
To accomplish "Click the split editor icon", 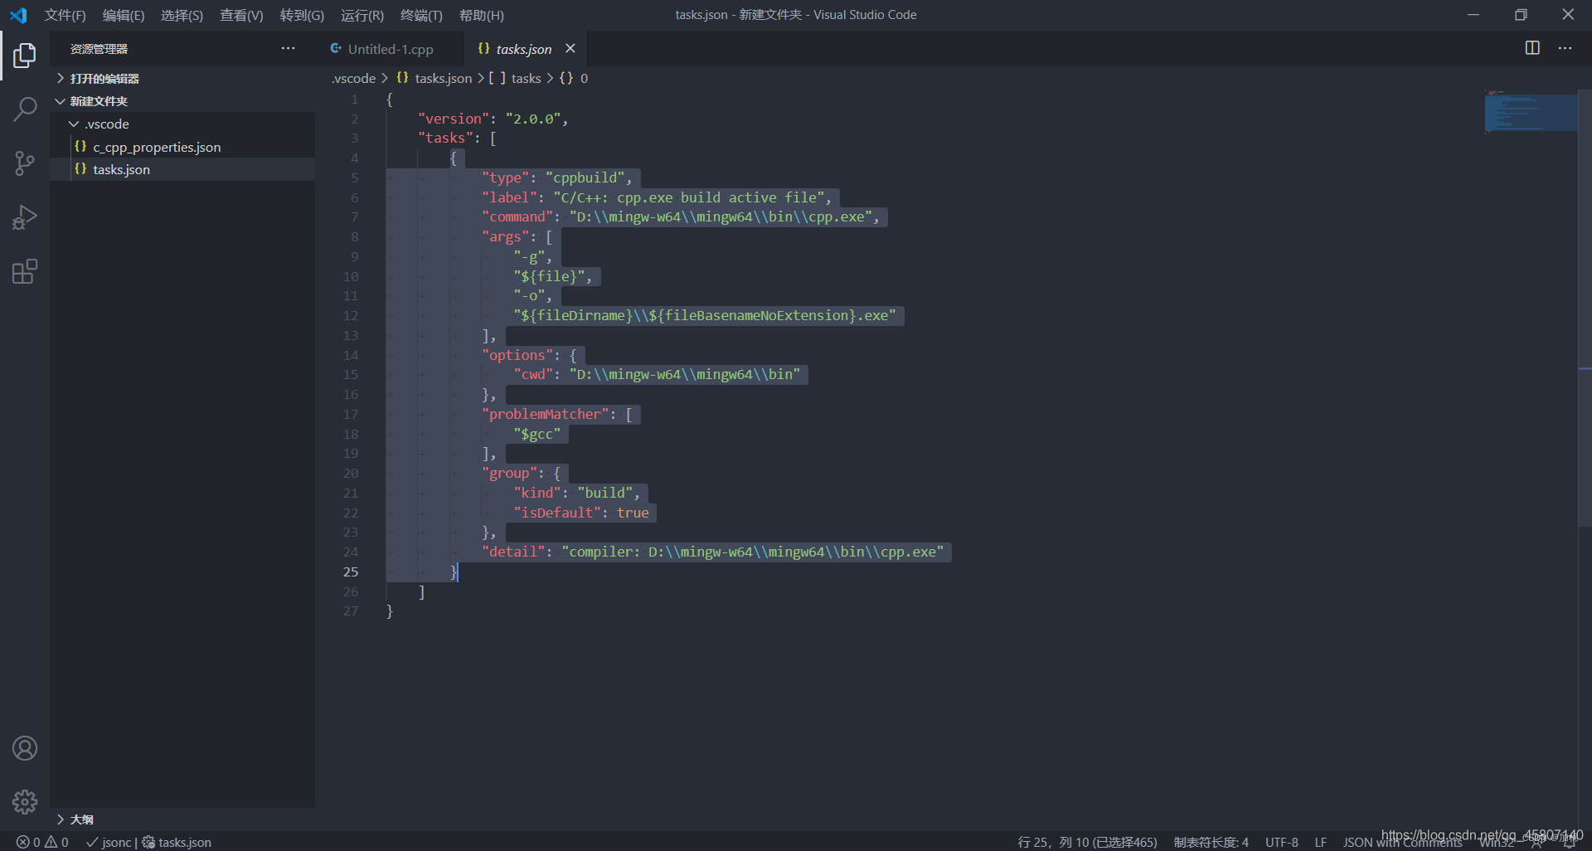I will pos(1532,48).
